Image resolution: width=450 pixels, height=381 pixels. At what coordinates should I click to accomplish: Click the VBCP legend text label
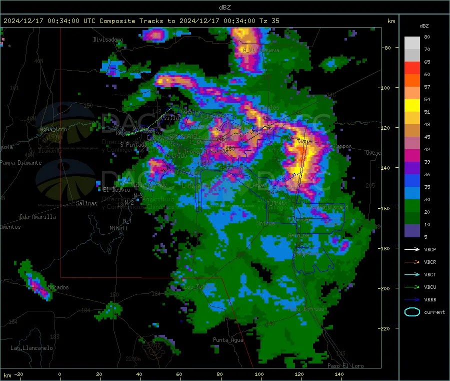(430, 249)
